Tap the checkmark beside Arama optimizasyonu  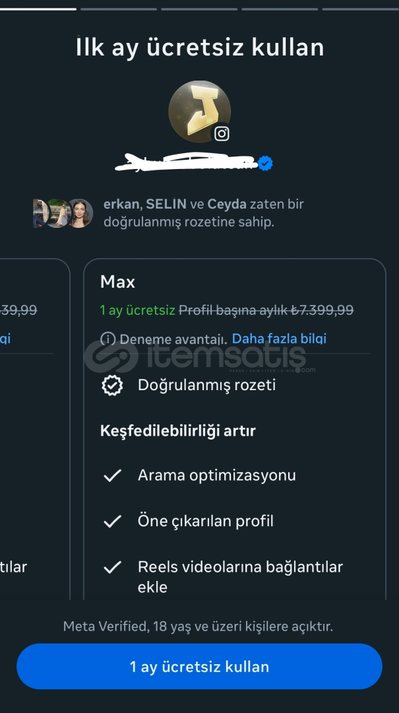[x=113, y=475]
